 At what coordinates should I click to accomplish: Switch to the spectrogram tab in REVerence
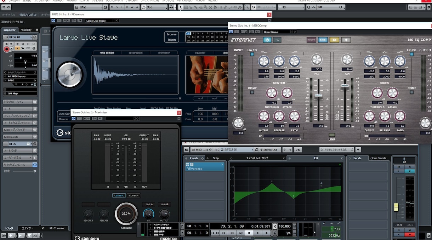coord(135,53)
